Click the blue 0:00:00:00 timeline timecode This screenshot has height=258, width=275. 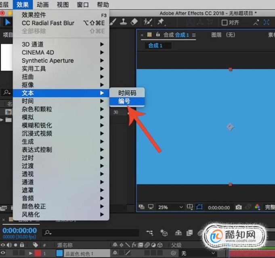click(20, 230)
